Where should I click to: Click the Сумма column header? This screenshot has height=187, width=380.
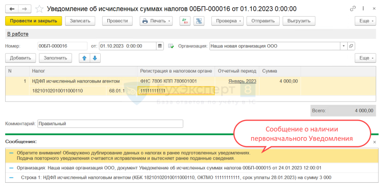[x=280, y=71]
